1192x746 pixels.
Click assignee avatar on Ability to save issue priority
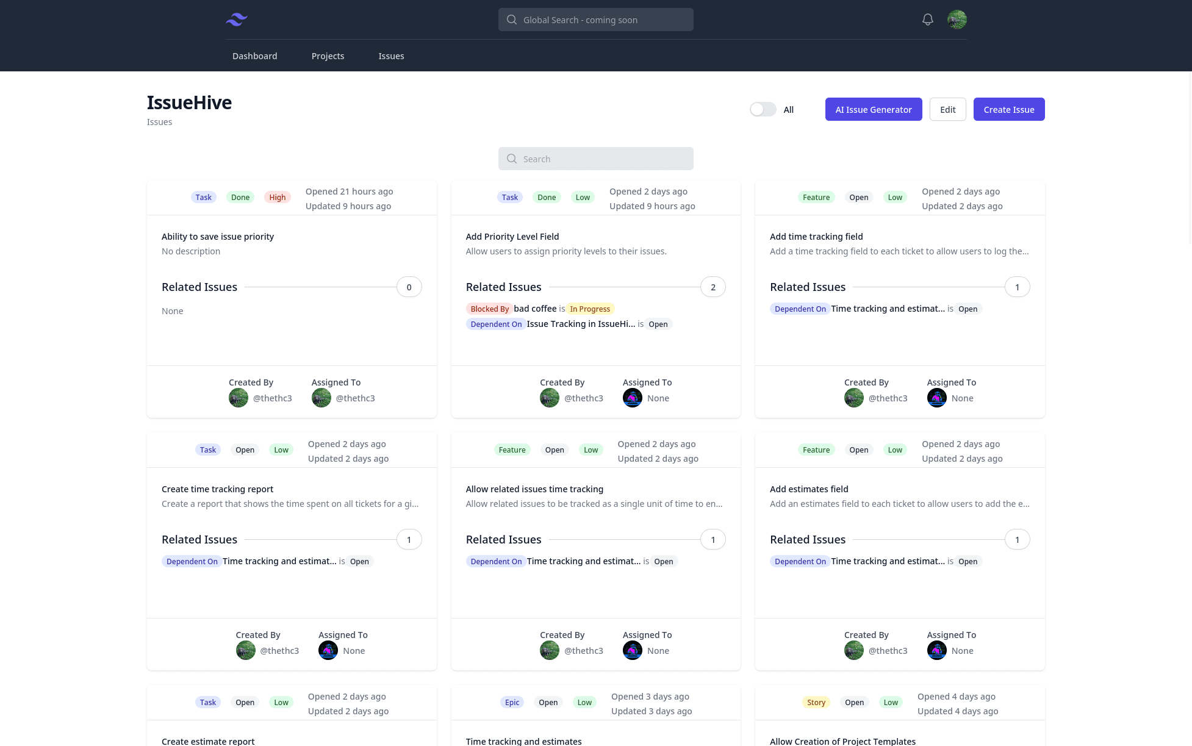click(x=321, y=398)
